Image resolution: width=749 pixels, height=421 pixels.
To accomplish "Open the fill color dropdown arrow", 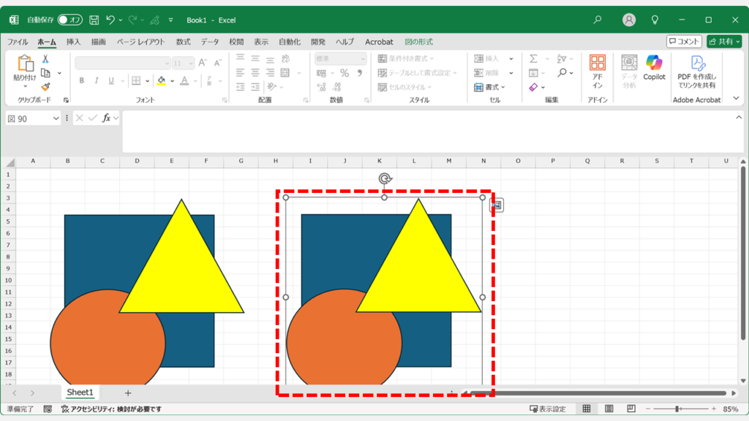I will tap(173, 81).
